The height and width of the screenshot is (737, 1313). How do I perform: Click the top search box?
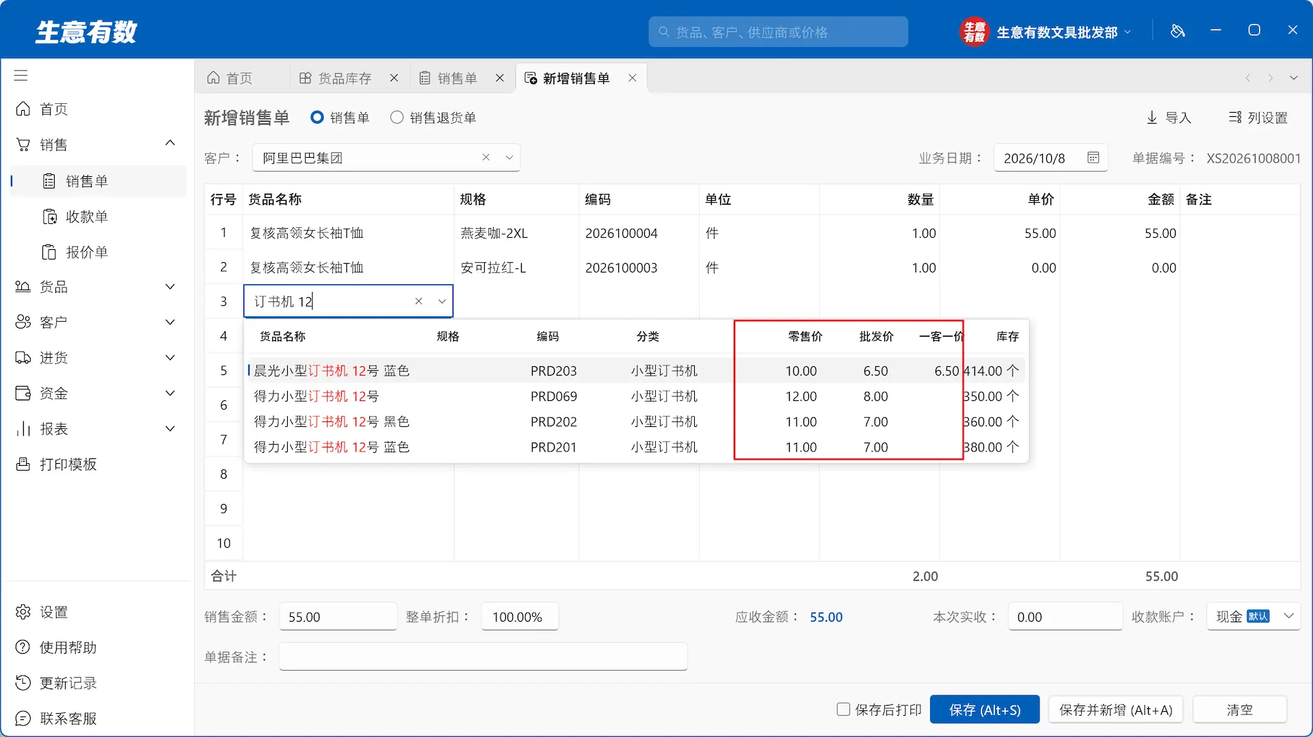pyautogui.click(x=778, y=31)
